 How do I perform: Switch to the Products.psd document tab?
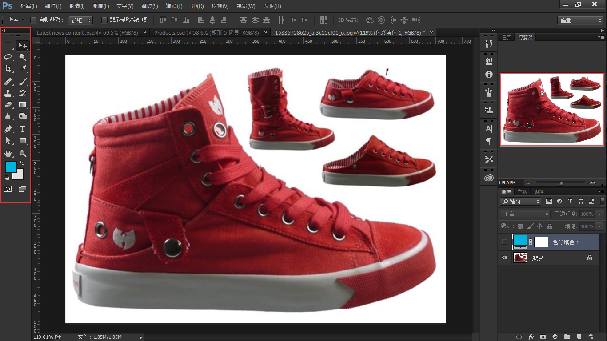tap(207, 33)
